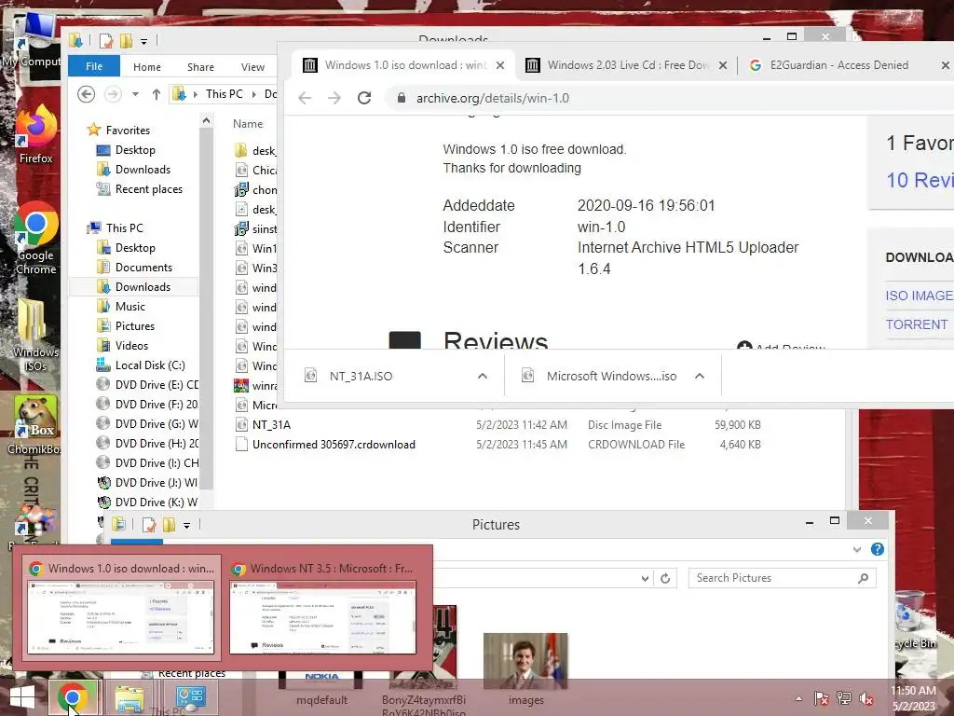Image resolution: width=954 pixels, height=716 pixels.
Task: Open the View ribbon tab
Action: (x=252, y=67)
